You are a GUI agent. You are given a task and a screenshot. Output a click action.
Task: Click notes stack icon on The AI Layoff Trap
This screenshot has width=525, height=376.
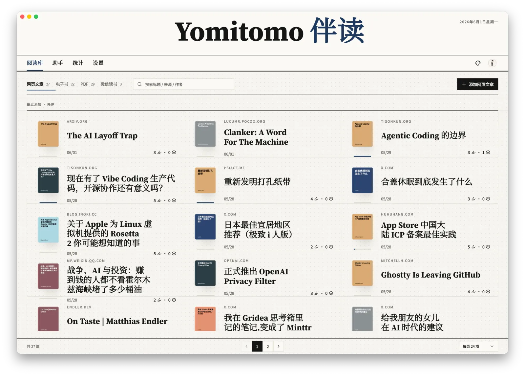(x=174, y=152)
